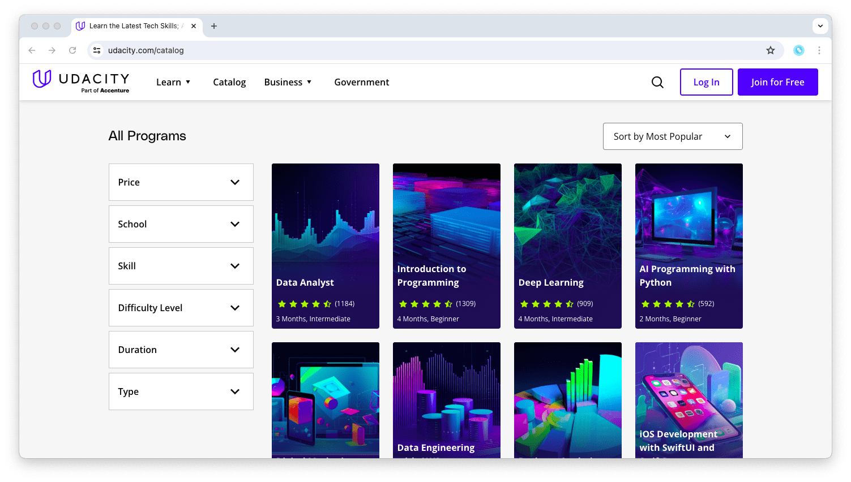Bookmark page with star icon
This screenshot has width=851, height=482.
coord(770,50)
